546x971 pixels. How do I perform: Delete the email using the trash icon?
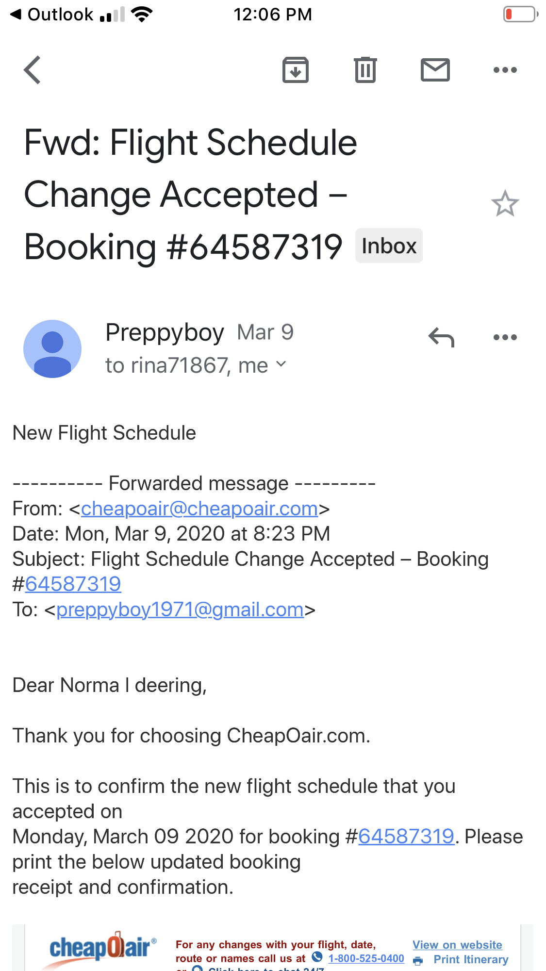coord(365,70)
